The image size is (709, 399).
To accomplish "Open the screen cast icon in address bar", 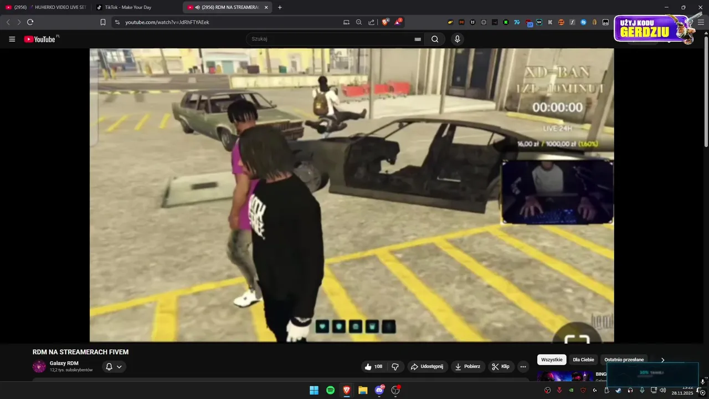I will (x=346, y=22).
